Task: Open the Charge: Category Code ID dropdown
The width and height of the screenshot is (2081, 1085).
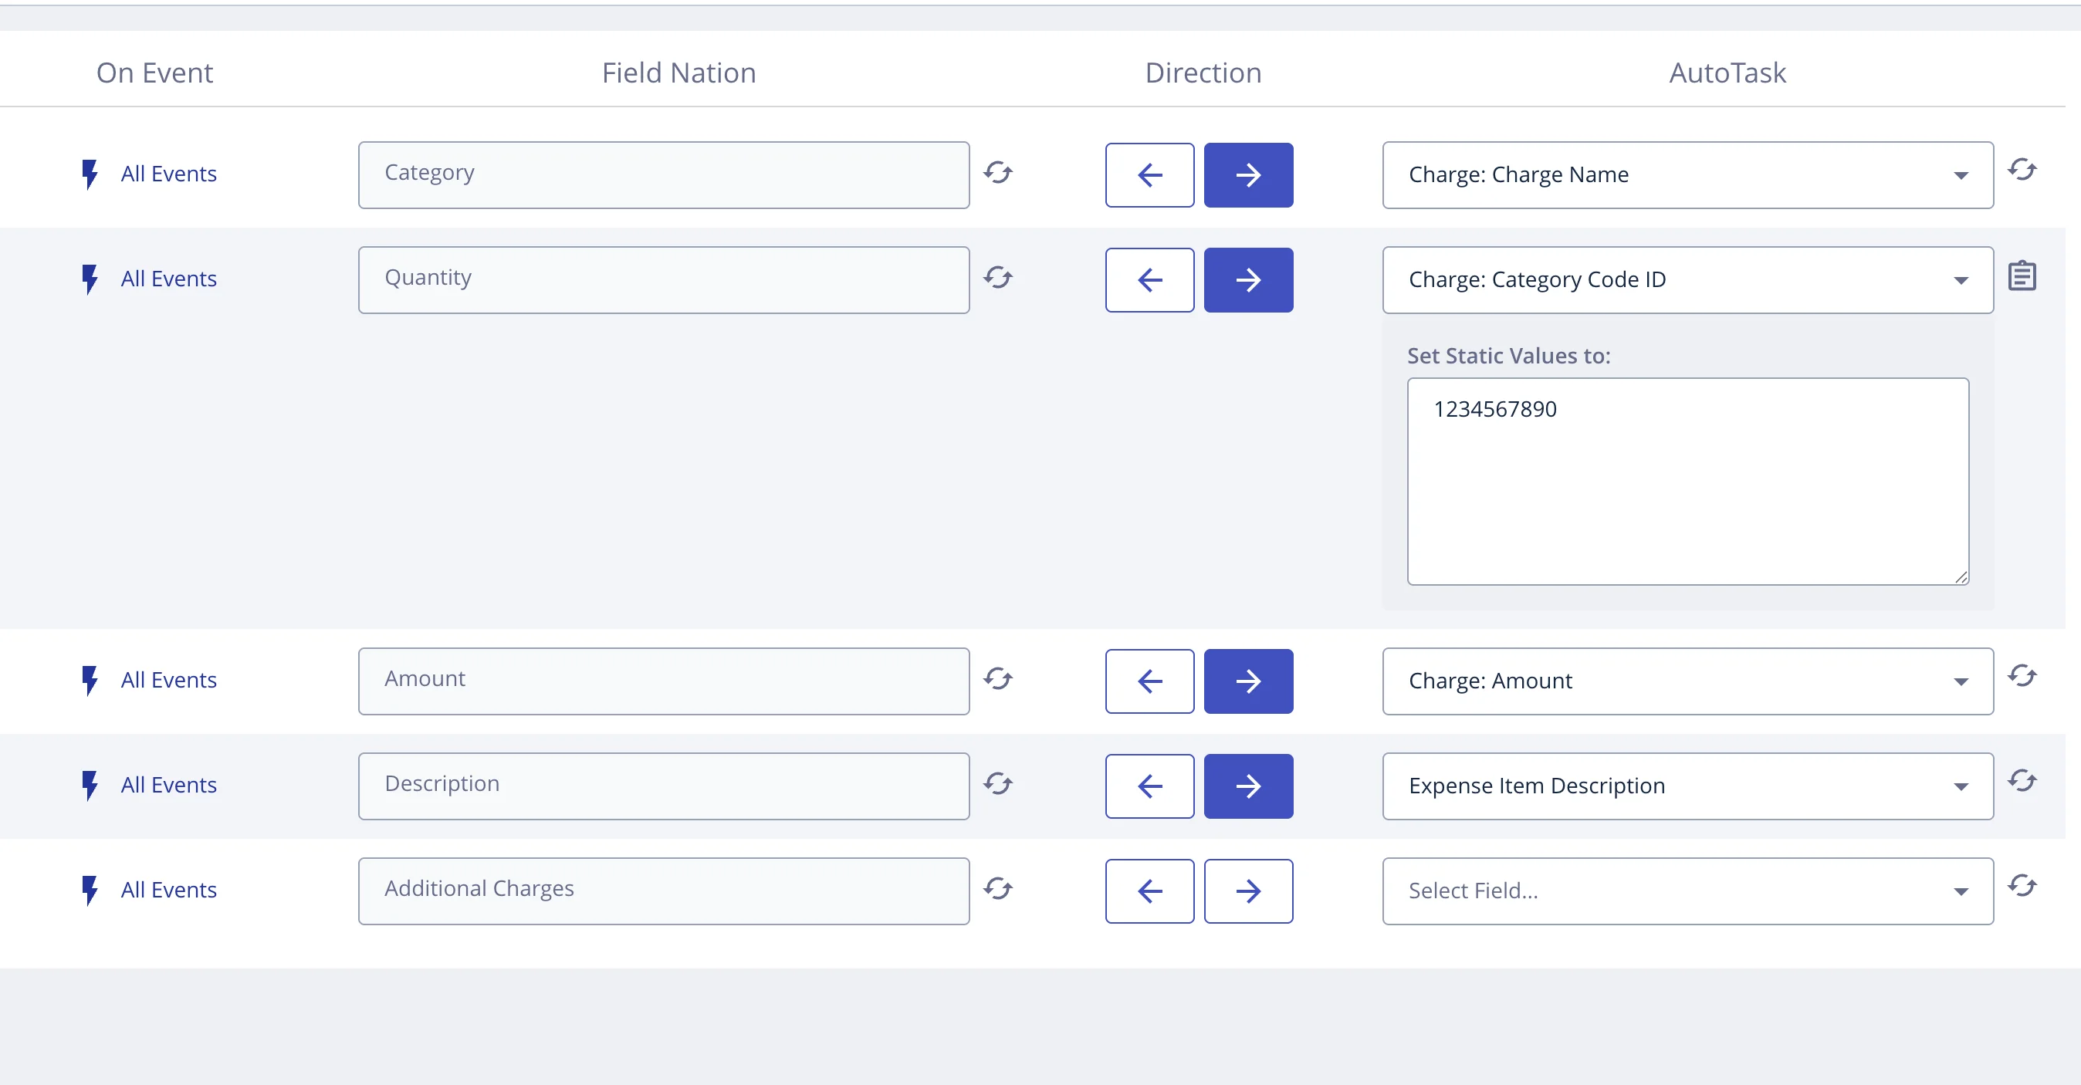Action: 1687,280
